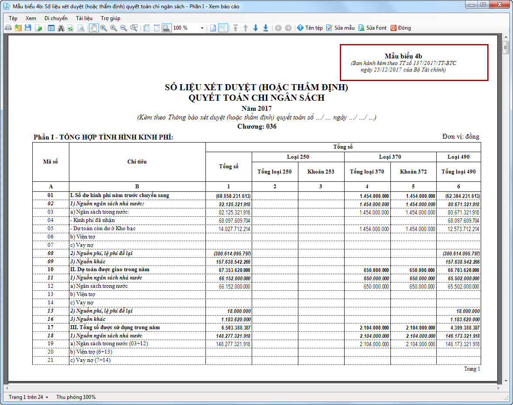Click the horizontal scrollbar left arrow

pyautogui.click(x=7, y=388)
